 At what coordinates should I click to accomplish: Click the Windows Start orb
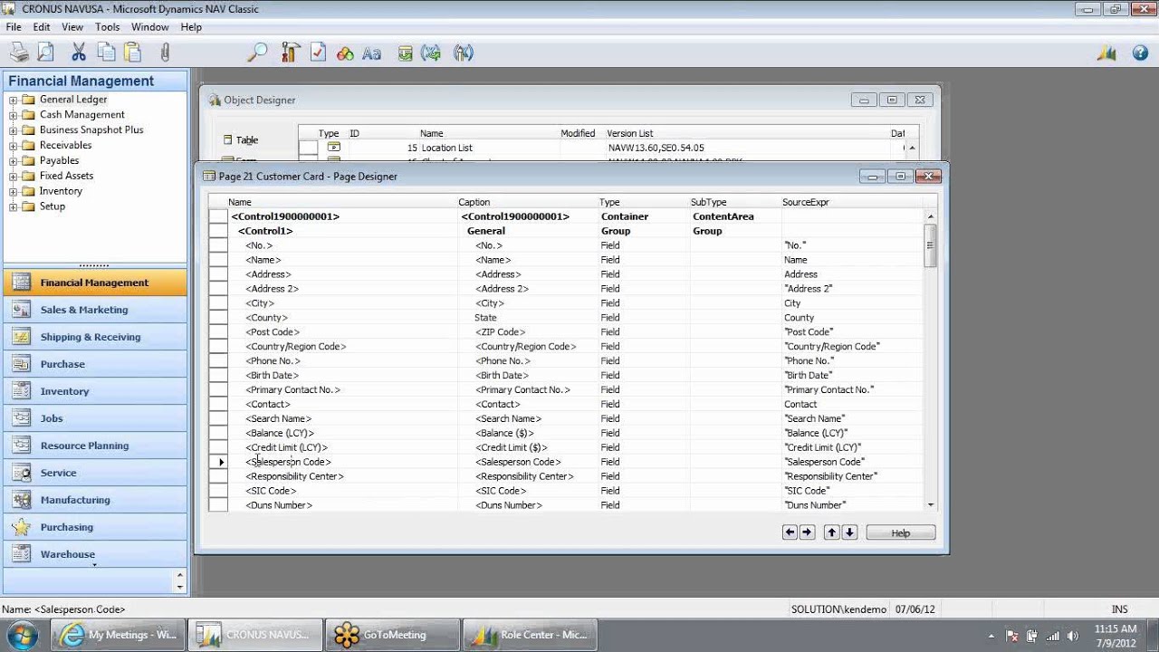pyautogui.click(x=23, y=635)
